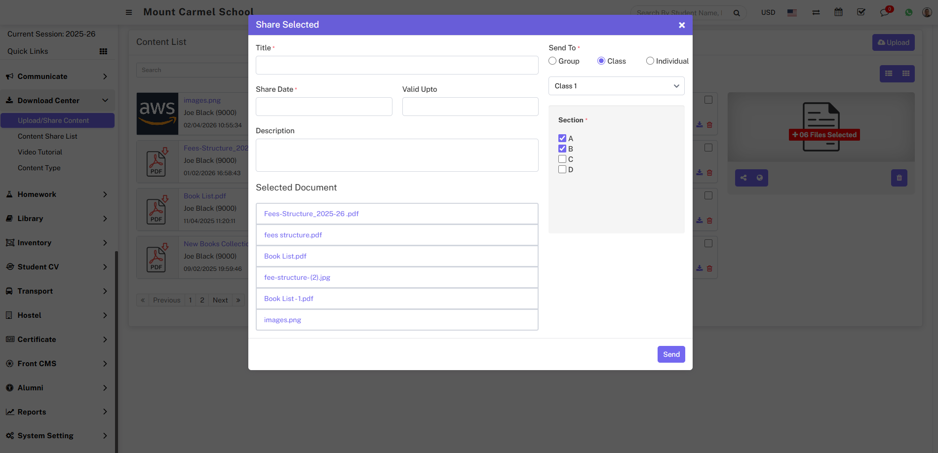Check Section C checkbox
938x453 pixels.
tap(562, 159)
